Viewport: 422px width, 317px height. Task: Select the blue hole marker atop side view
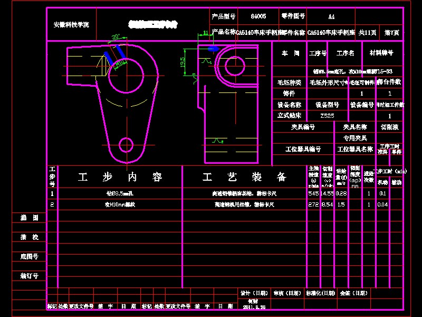(x=213, y=49)
